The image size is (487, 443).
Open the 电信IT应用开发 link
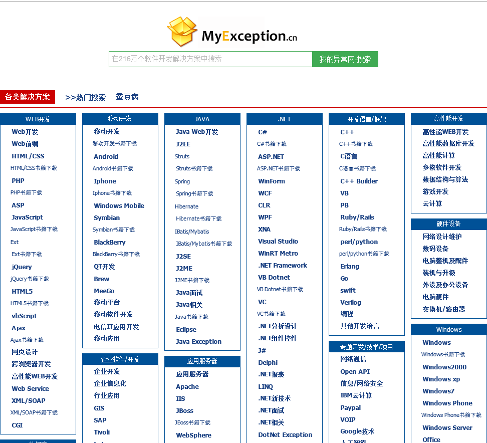tap(116, 327)
